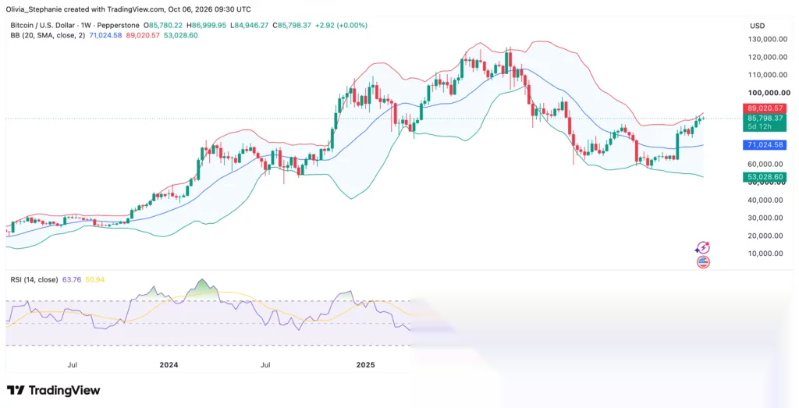Click the 2025 label on time axis
Viewport: 799px width, 408px height.
click(365, 365)
